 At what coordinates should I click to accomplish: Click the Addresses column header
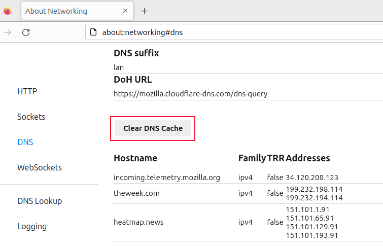[x=308, y=158]
